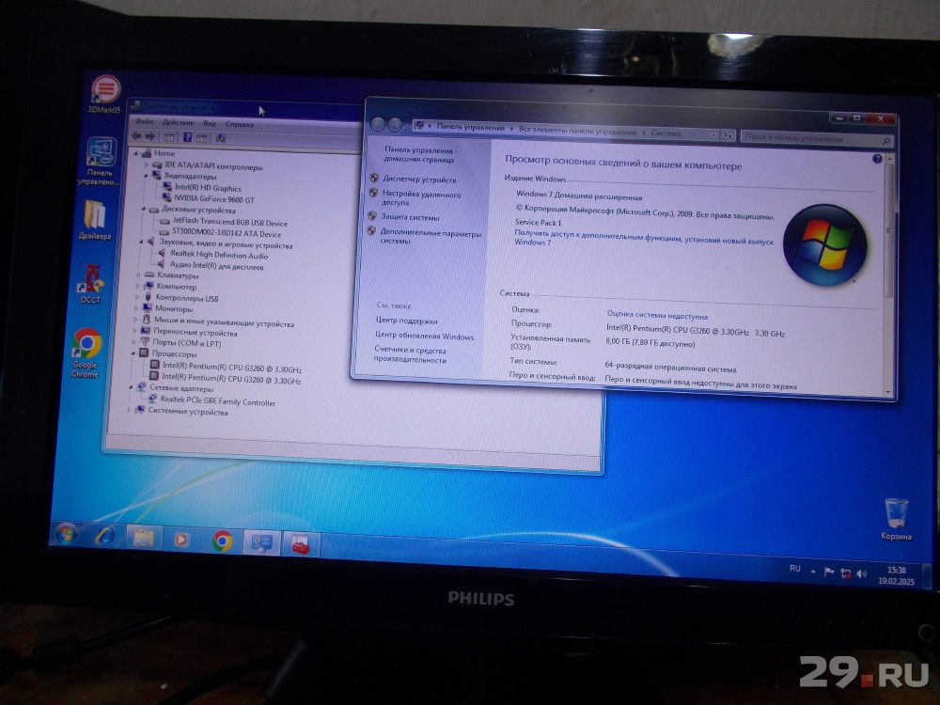Click Все элементы панели управления breadcrumb

(577, 131)
